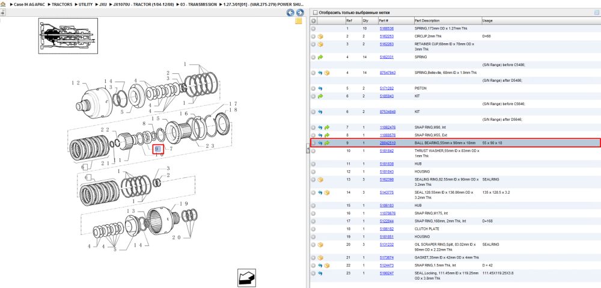Image resolution: width=601 pixels, height=288 pixels.
Task: Open 'TRACTORS' breadcrumb
Action: [62, 4]
